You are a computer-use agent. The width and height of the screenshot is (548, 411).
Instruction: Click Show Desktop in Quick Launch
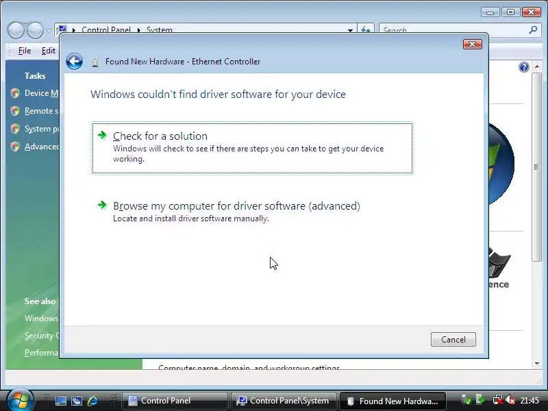pyautogui.click(x=61, y=401)
